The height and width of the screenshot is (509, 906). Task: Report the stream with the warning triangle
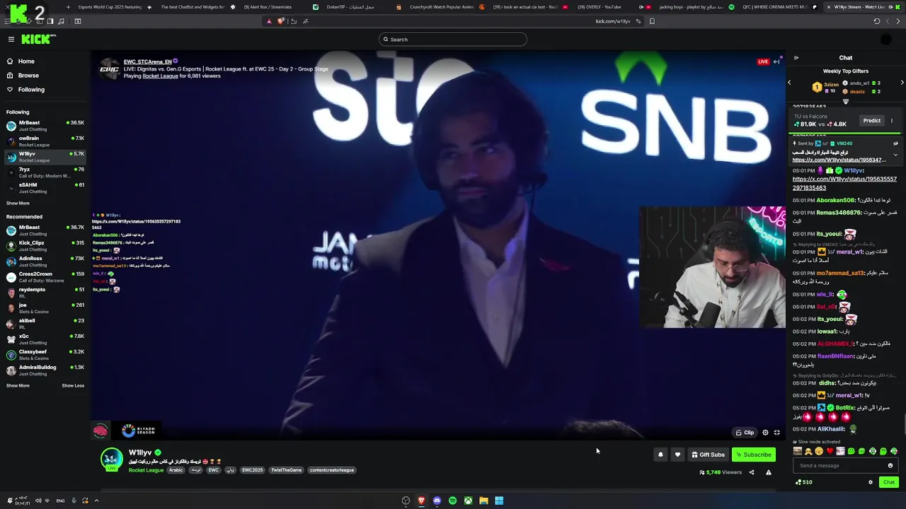click(769, 472)
